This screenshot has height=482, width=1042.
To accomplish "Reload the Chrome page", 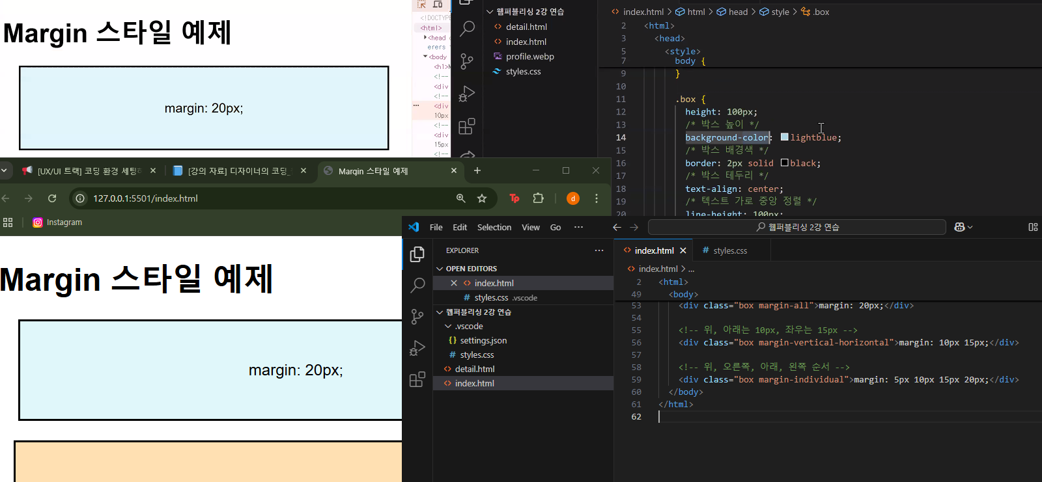I will [x=52, y=198].
